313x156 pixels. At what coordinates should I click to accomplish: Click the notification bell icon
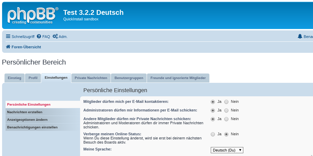(300, 36)
